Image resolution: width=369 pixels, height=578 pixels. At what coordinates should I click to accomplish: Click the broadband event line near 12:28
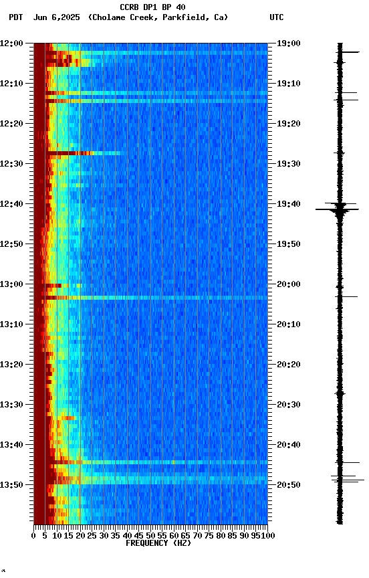pyautogui.click(x=83, y=153)
